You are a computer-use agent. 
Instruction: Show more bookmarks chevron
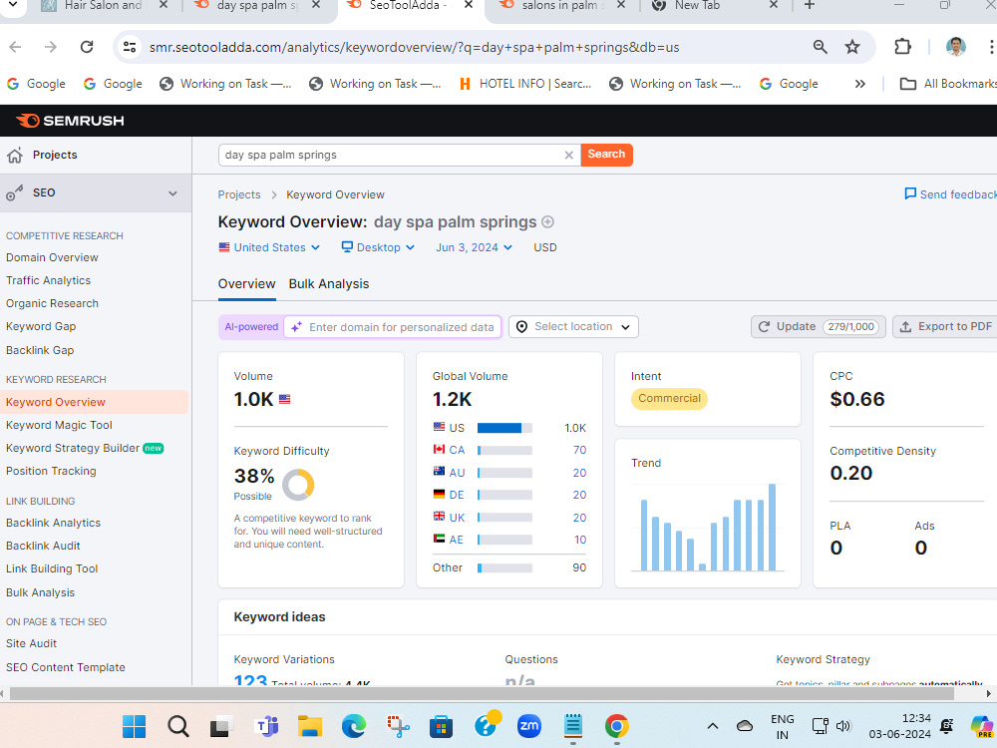(859, 84)
